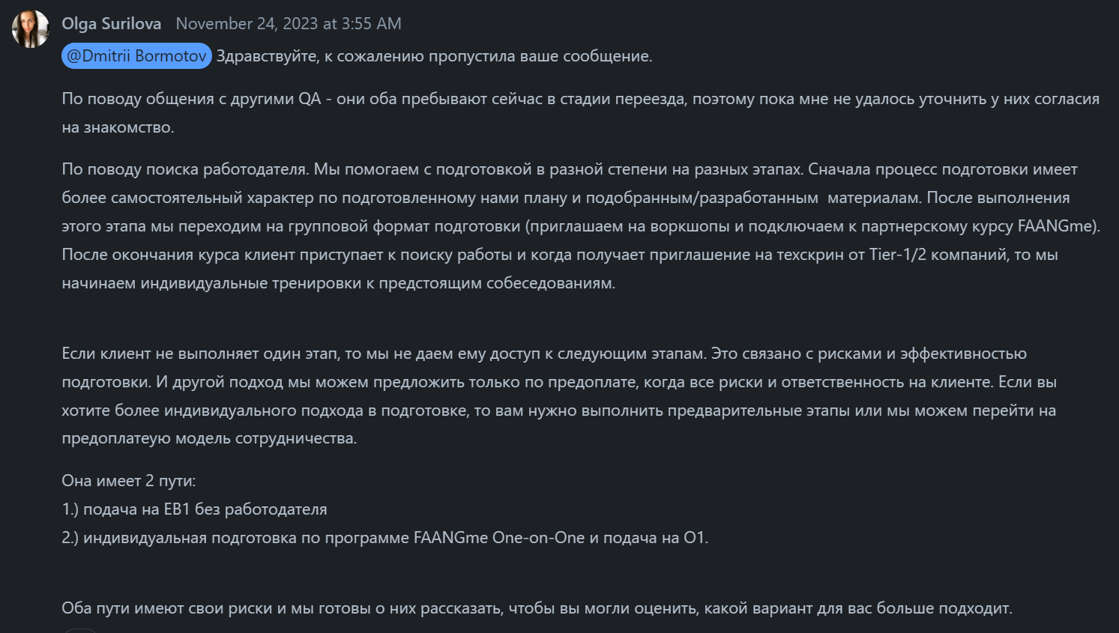Open the @Dmitrii Bormotov mention
The width and height of the screenshot is (1119, 633).
pyautogui.click(x=136, y=56)
